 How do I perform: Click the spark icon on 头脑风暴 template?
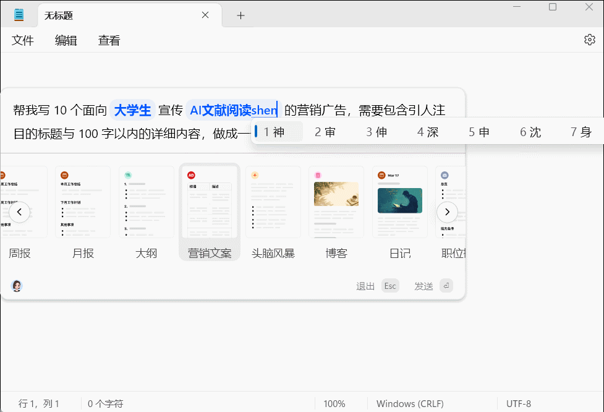tap(255, 175)
